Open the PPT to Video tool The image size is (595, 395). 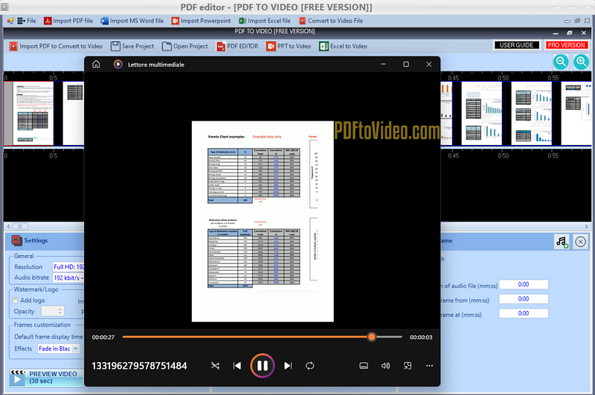(x=289, y=46)
